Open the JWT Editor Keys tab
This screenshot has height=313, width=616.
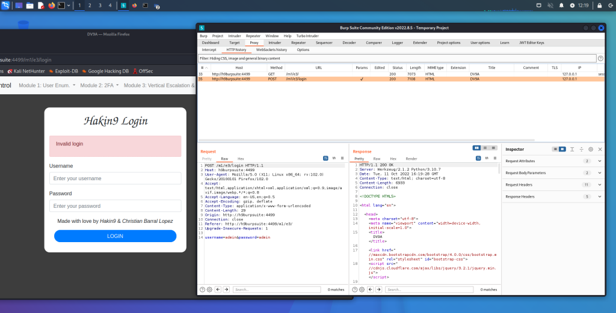pos(532,43)
